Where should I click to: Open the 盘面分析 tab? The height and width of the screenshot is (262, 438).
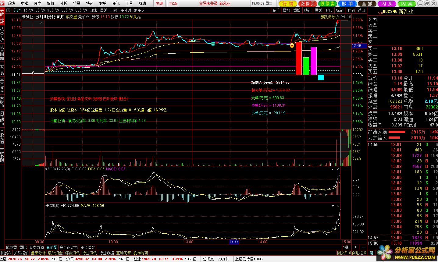click(x=38, y=253)
